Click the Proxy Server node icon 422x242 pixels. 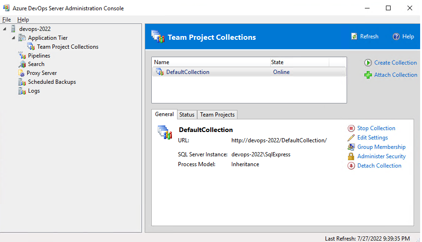(x=21, y=73)
